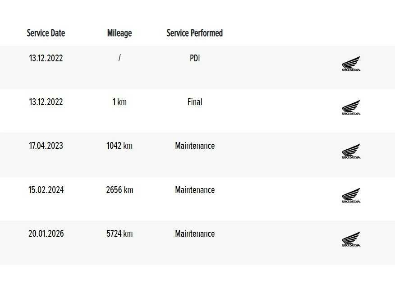Screen dimensions: 395x294
Task: Click the 17.04.2023 service date
Action: pyautogui.click(x=46, y=146)
